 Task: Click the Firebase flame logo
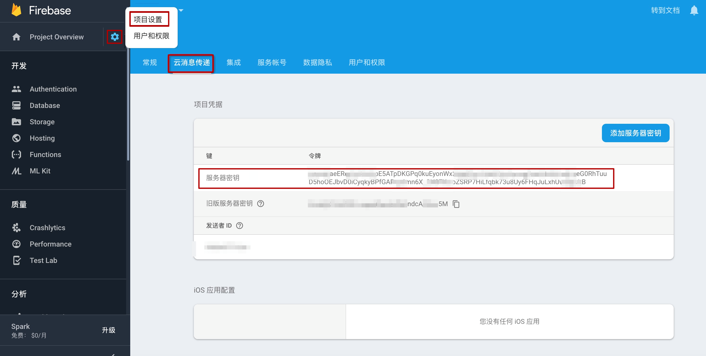click(x=16, y=10)
